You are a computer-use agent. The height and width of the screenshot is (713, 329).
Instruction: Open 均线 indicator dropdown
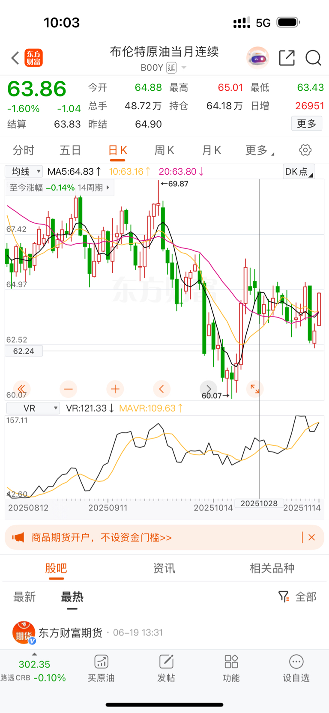(x=24, y=172)
